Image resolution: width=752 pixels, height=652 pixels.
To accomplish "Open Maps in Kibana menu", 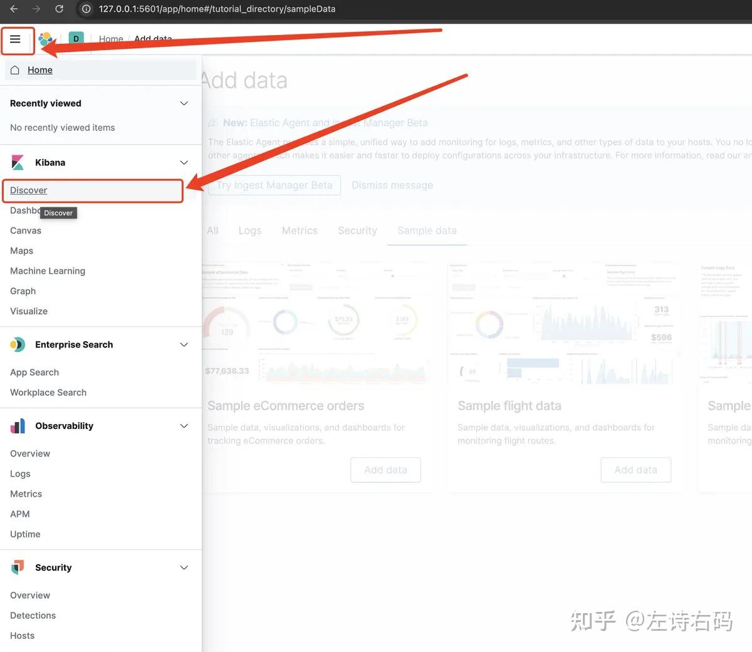I will (22, 251).
